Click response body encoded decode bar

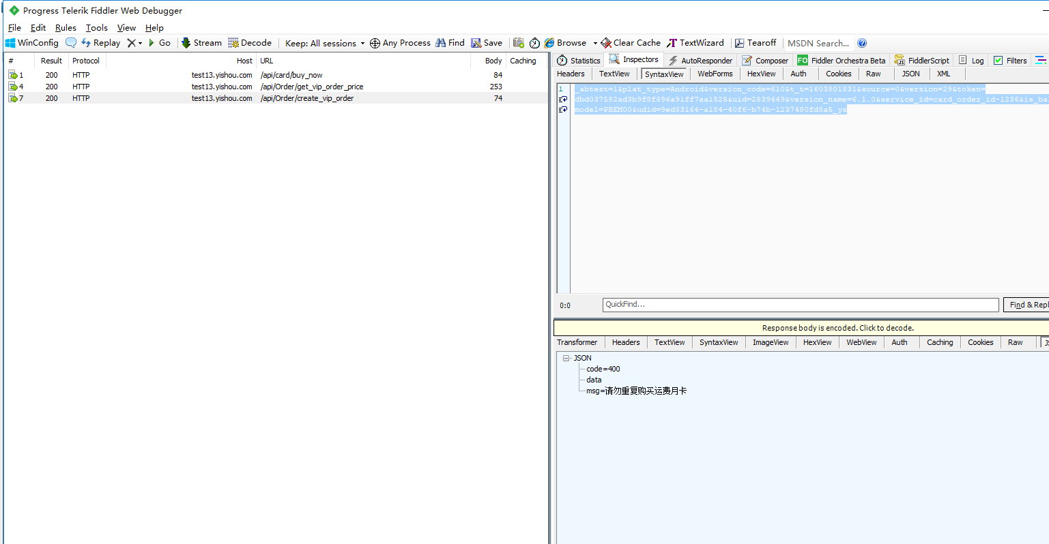tap(801, 328)
